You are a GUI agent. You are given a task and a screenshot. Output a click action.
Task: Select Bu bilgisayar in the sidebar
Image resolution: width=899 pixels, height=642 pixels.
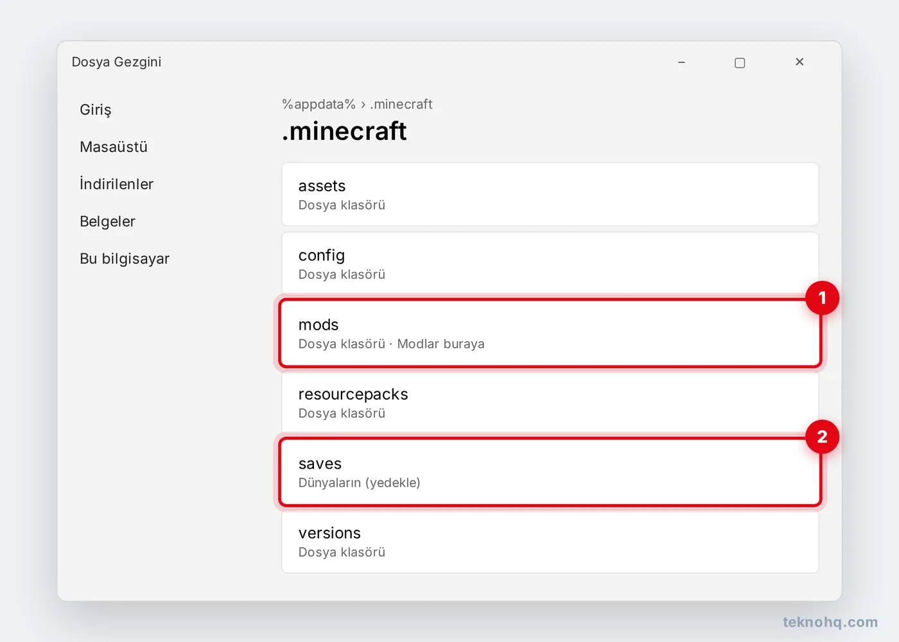point(125,258)
